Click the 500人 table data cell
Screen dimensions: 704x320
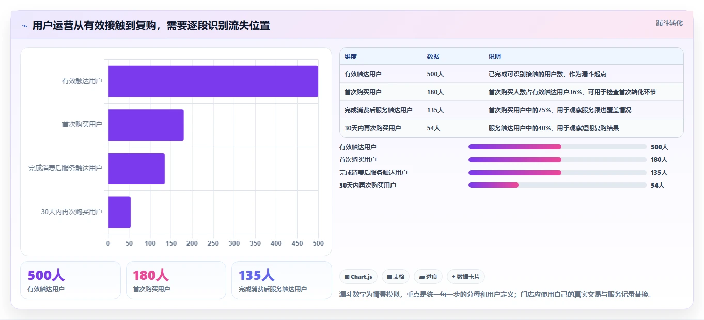(x=435, y=74)
